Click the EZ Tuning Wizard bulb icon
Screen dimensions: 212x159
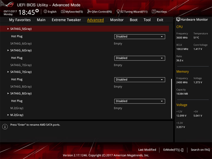(118, 11)
